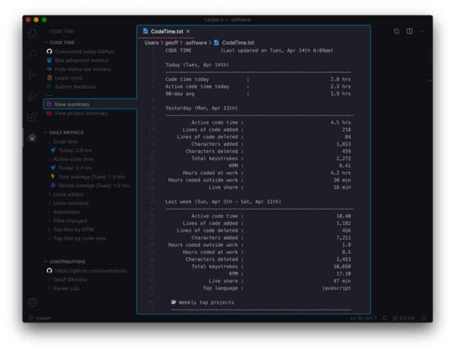This screenshot has height=352, width=455.
Task: Click the 'Weekly top projects' line
Action: 203,303
